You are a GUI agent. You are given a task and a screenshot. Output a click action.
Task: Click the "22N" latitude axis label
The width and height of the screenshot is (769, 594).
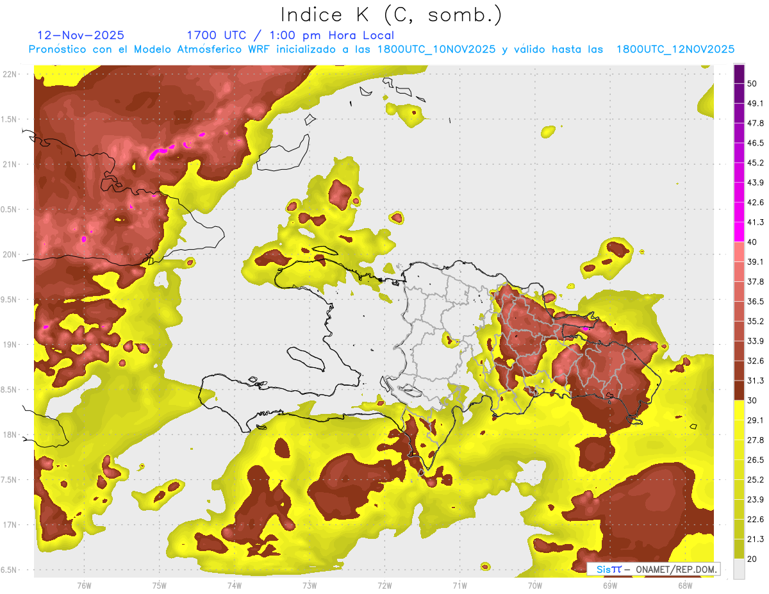[x=10, y=74]
